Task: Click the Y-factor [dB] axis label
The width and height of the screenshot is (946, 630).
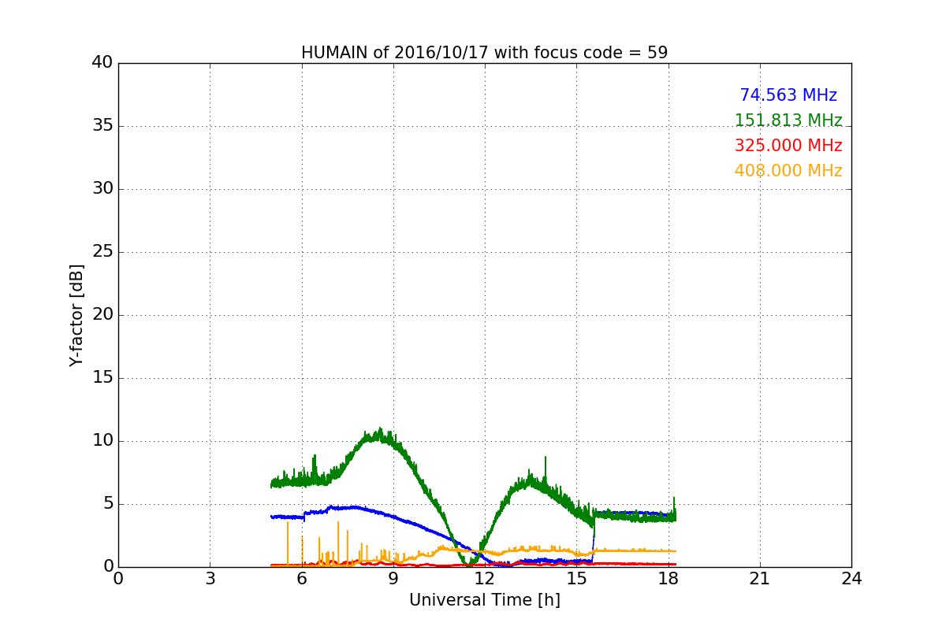Action: tap(76, 315)
